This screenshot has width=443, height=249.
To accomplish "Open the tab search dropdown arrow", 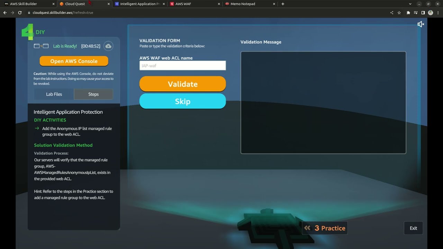I will tap(410, 4).
